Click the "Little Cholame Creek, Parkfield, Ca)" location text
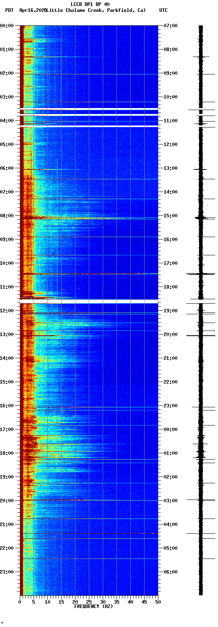 point(96,10)
